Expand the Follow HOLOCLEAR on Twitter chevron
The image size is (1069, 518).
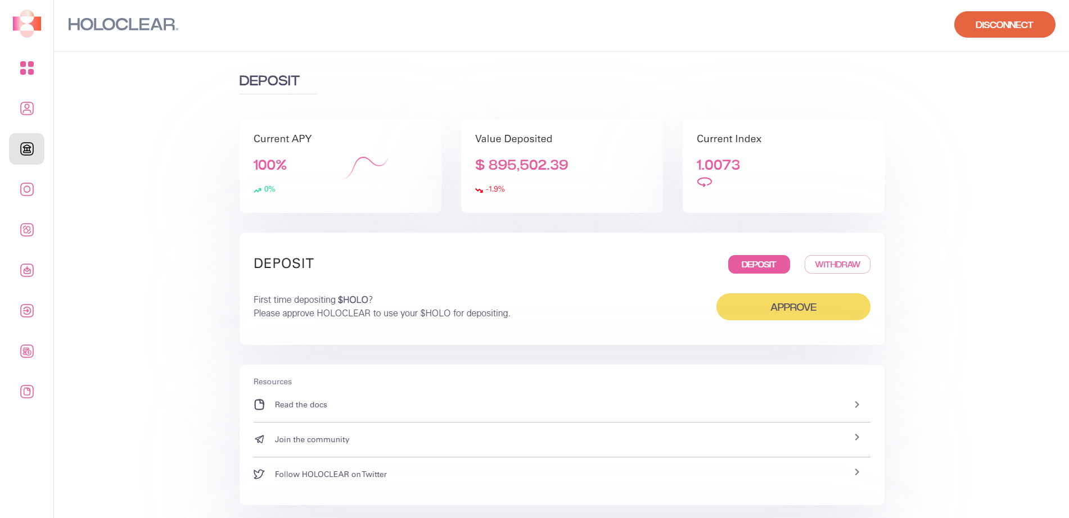[x=857, y=472]
